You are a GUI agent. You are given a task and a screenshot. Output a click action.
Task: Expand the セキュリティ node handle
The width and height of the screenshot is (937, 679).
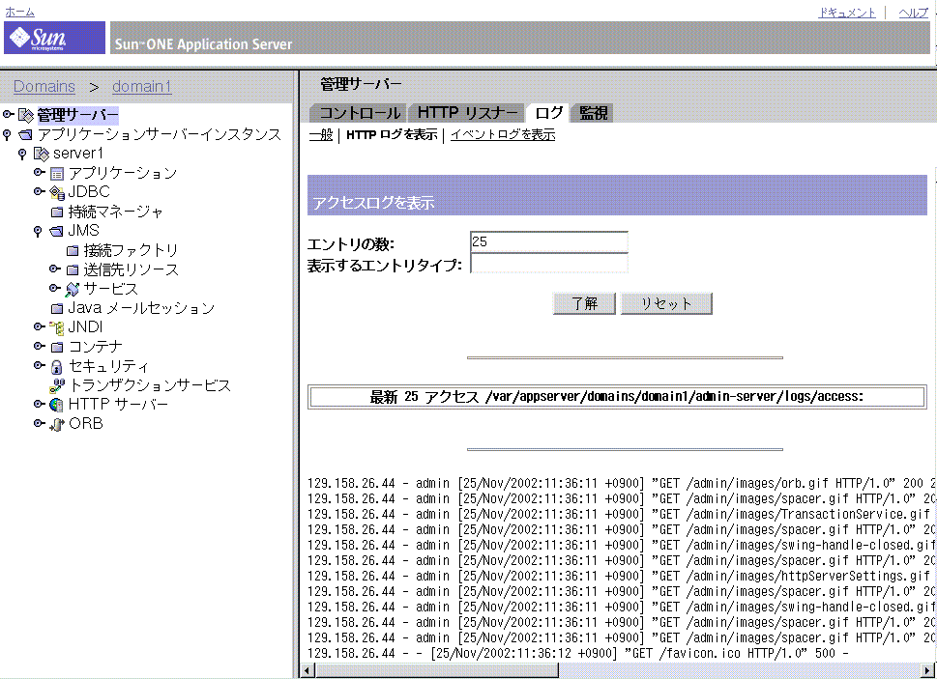coord(40,365)
